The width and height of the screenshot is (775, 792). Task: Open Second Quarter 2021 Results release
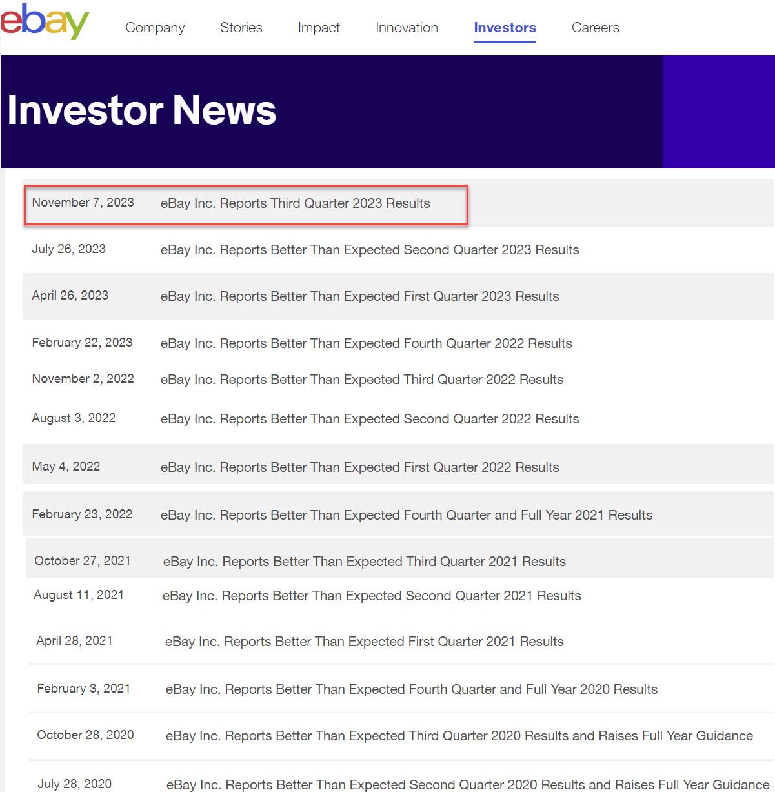point(372,596)
